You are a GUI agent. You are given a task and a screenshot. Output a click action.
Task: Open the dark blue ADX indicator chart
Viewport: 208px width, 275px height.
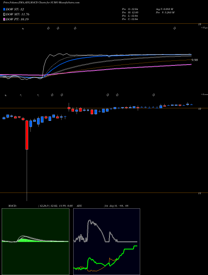coord(106,242)
